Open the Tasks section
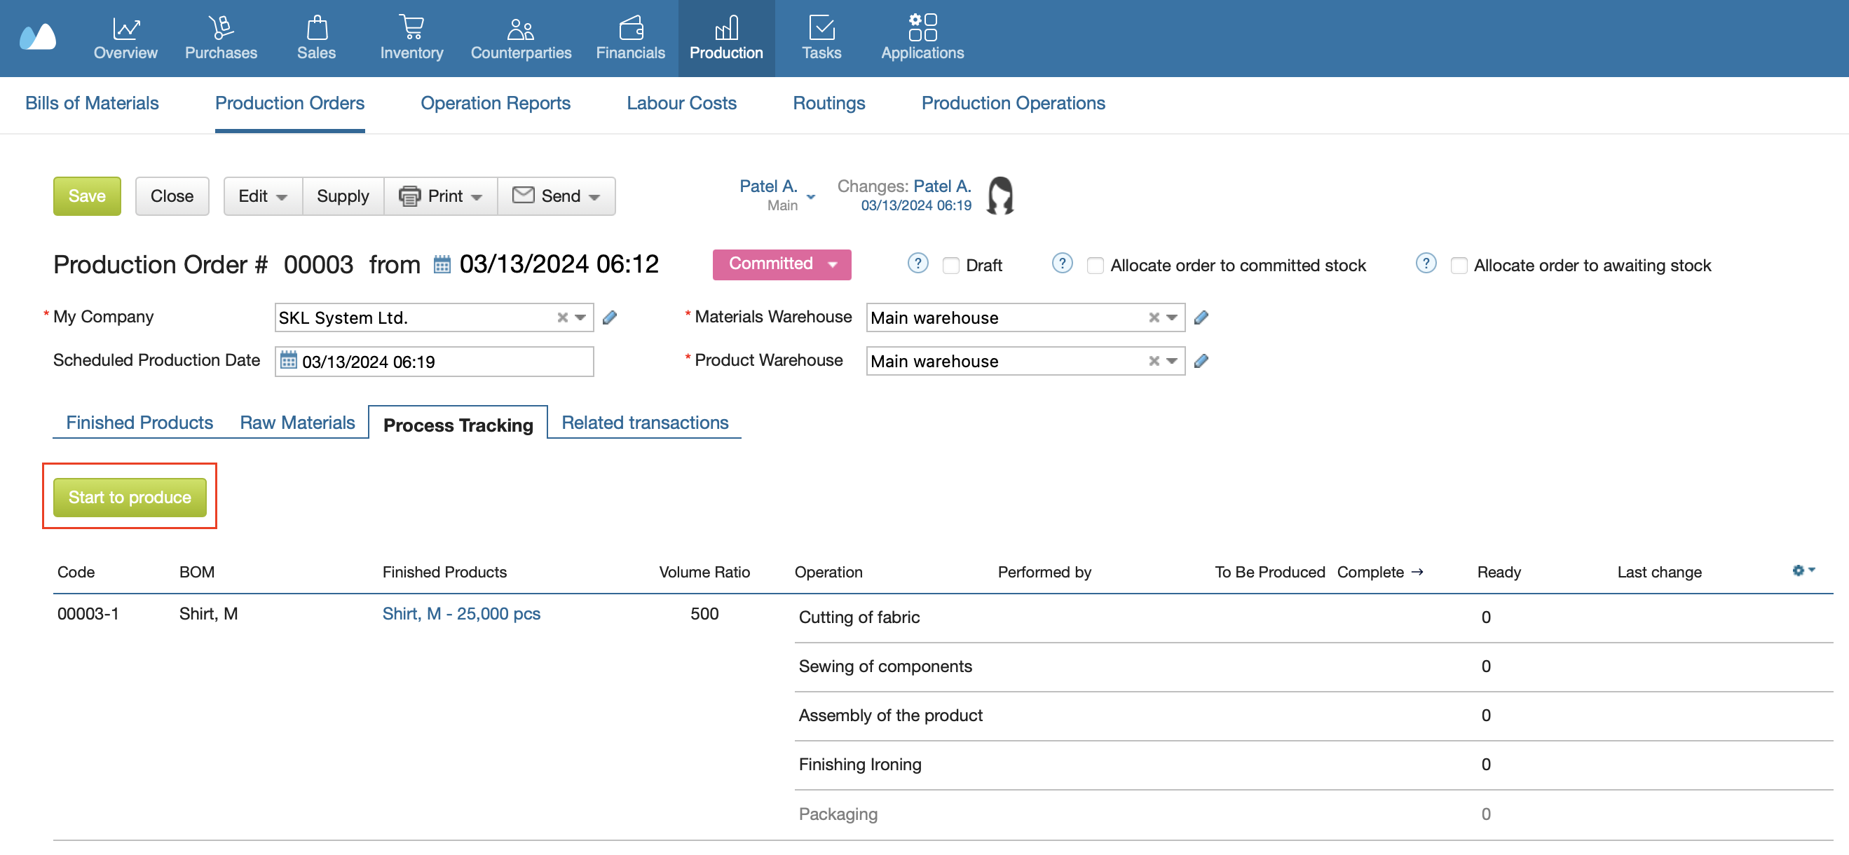This screenshot has width=1849, height=855. tap(821, 38)
